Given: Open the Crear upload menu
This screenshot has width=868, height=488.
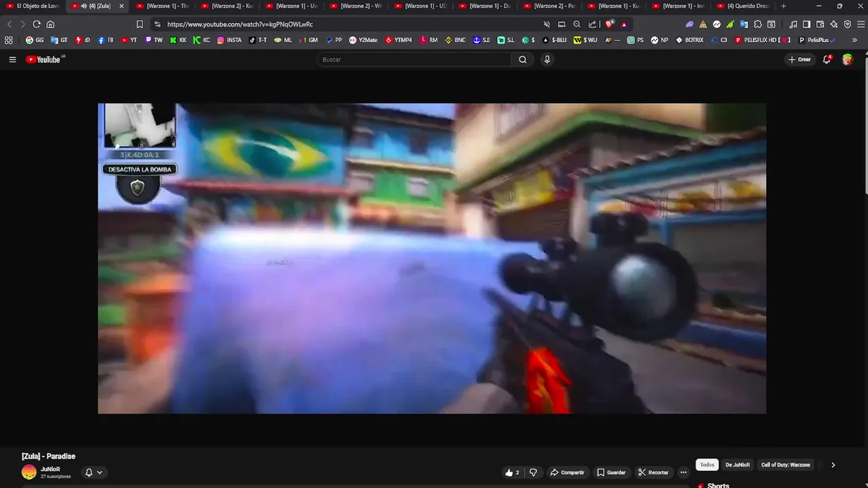Looking at the screenshot, I should tap(800, 60).
